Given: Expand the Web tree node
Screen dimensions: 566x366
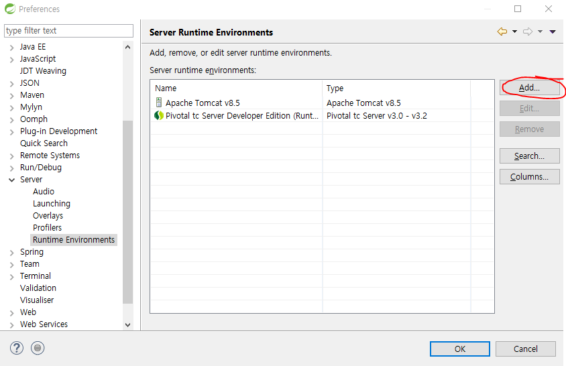Looking at the screenshot, I should tap(12, 312).
